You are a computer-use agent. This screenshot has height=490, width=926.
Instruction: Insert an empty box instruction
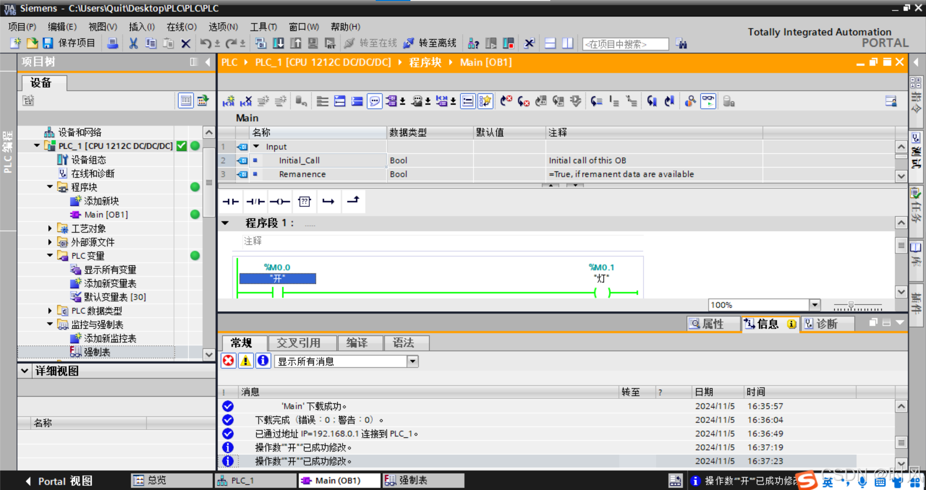pyautogui.click(x=304, y=201)
